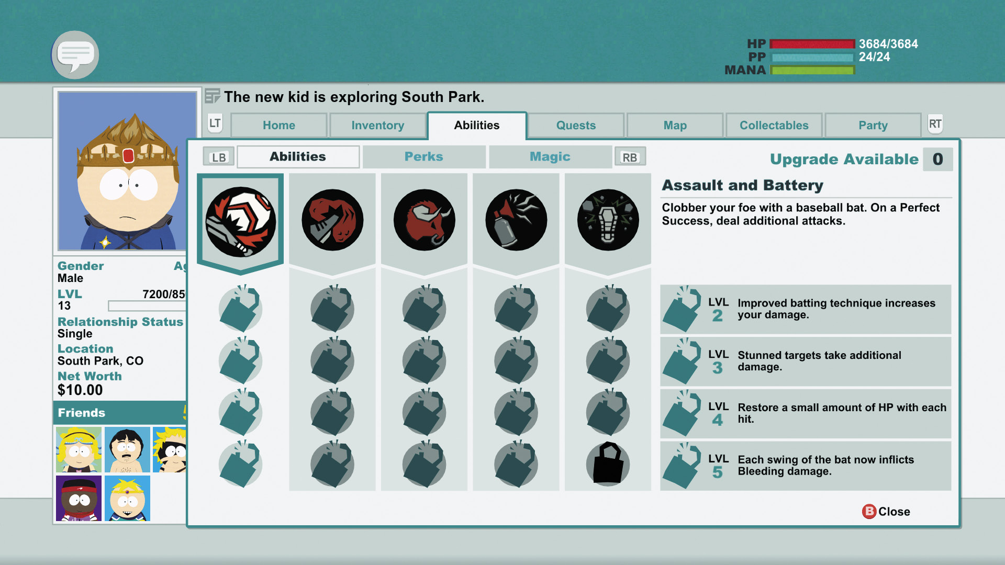Click the RT shoulder button
Image resolution: width=1005 pixels, height=565 pixels.
[x=935, y=124]
